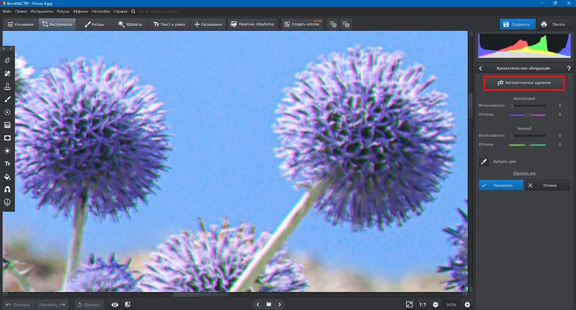
Task: Select the hair portrait tool
Action: 7,189
